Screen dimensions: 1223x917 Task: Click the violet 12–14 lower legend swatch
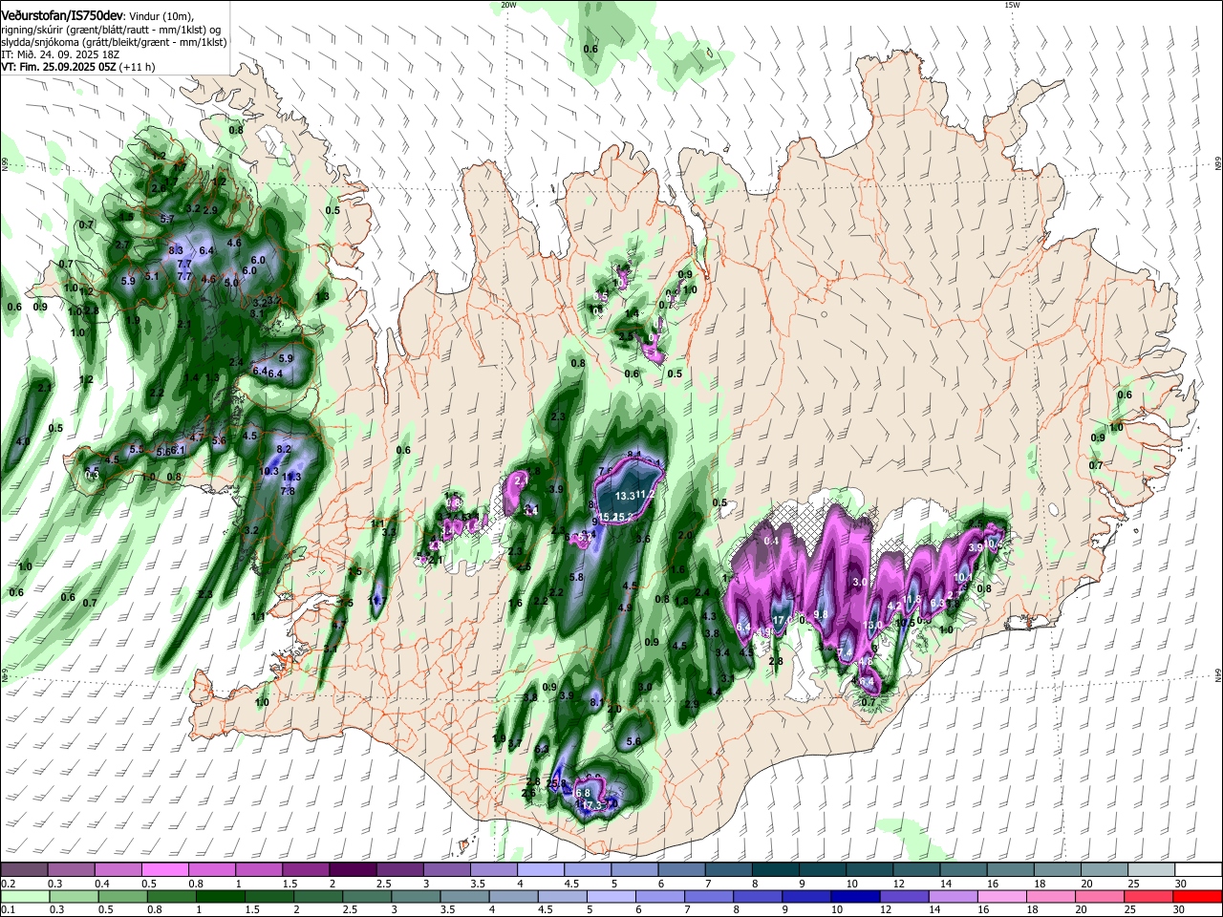click(905, 896)
